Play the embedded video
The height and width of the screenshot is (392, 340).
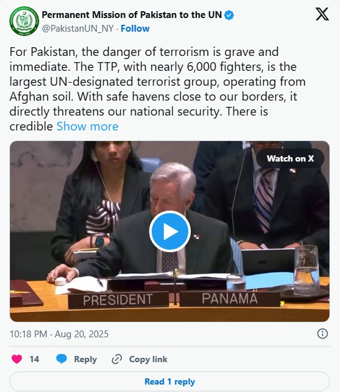[170, 231]
